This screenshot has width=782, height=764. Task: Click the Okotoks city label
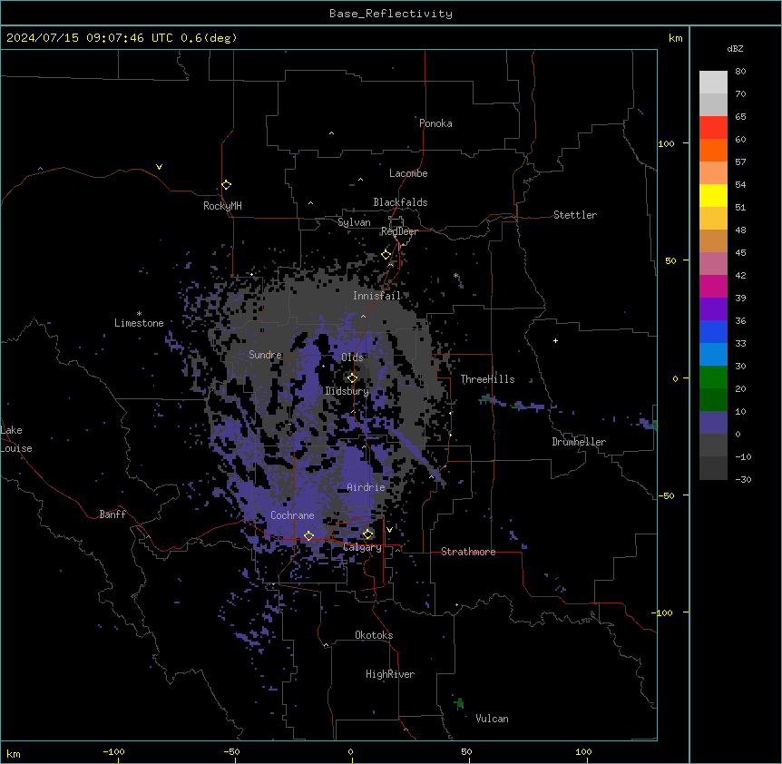374,635
